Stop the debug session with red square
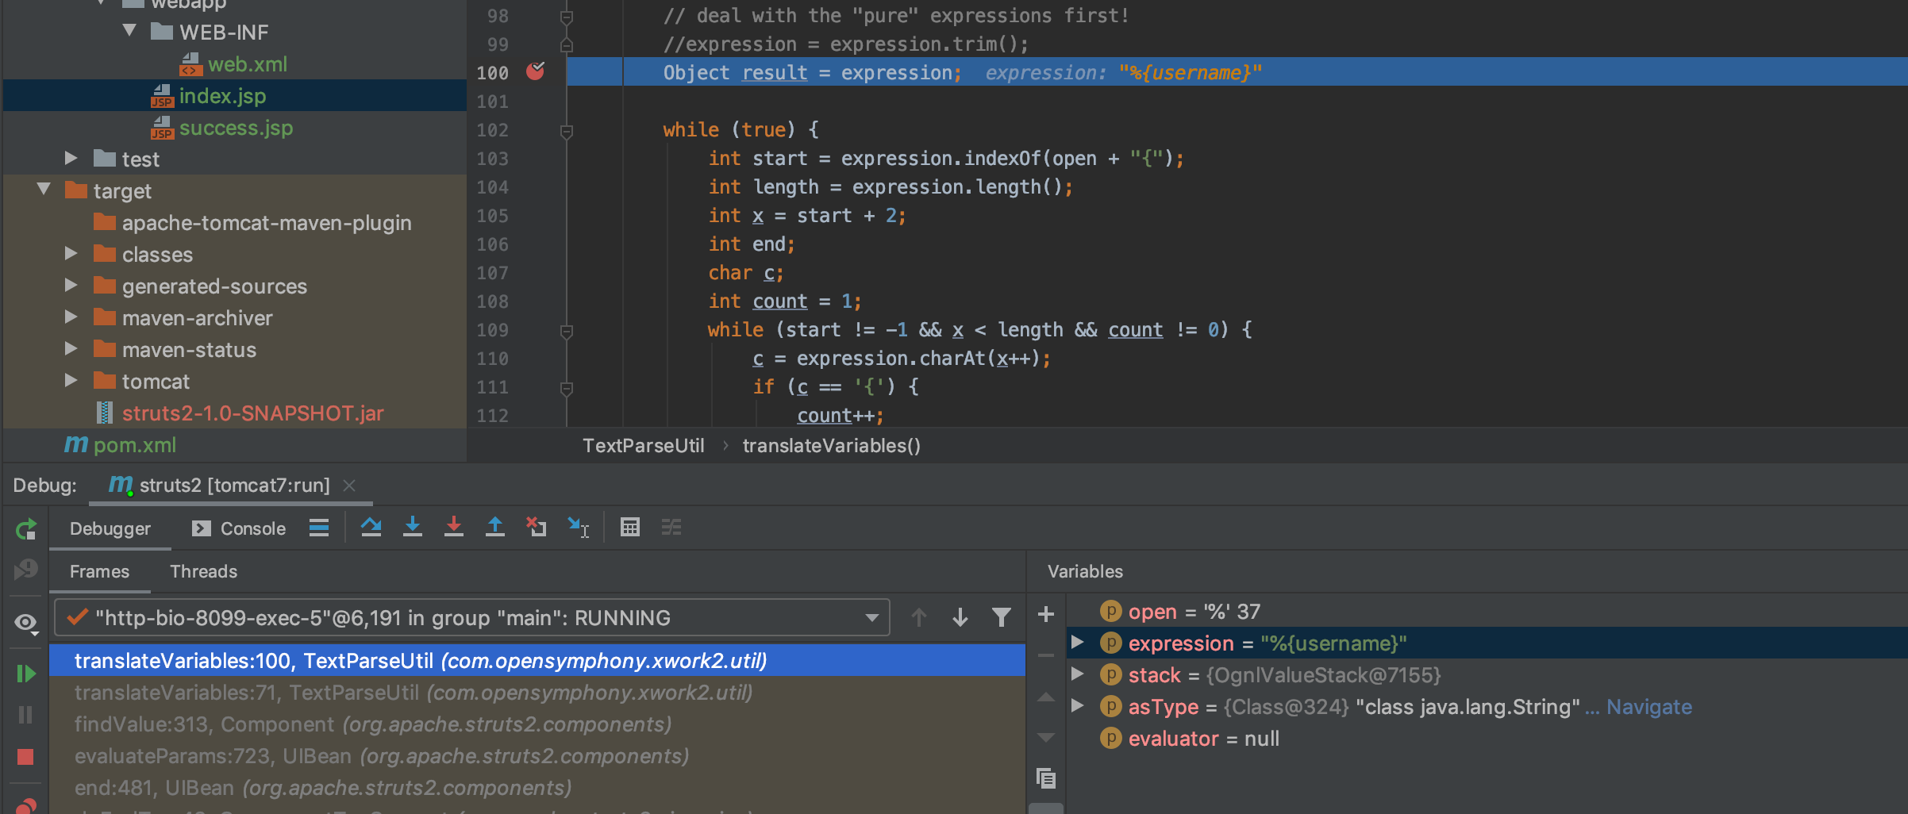This screenshot has height=814, width=1908. coord(25,757)
